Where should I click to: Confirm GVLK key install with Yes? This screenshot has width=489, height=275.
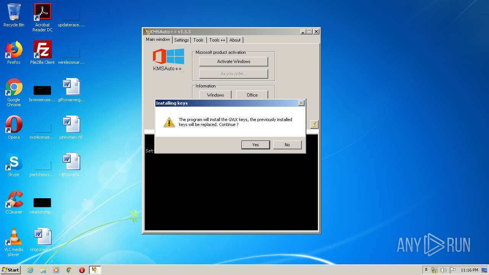[256, 145]
